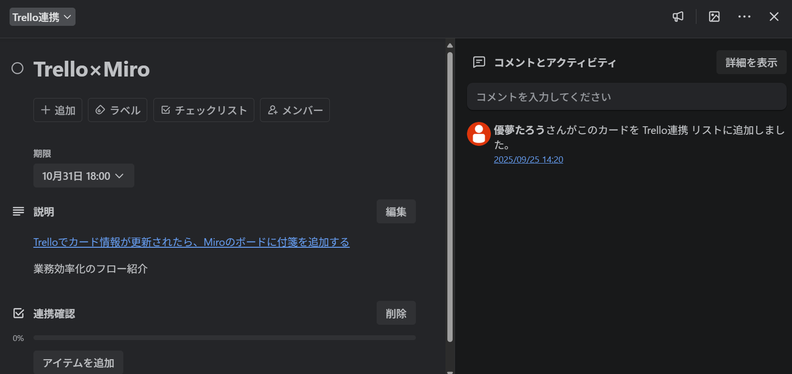The width and height of the screenshot is (792, 374).
Task: Click the 0% checklist progress bar
Action: (225, 338)
